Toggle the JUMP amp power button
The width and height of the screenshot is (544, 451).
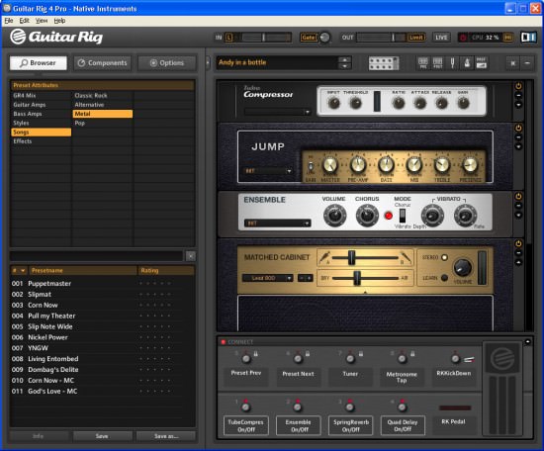click(x=518, y=128)
